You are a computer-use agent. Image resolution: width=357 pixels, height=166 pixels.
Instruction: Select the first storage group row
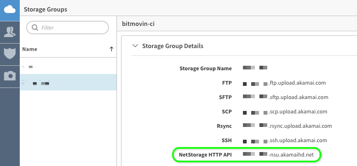click(x=68, y=66)
